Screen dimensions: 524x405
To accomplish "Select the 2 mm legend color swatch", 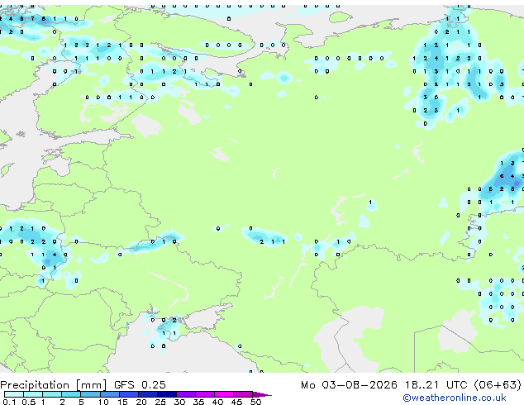I will [71, 394].
